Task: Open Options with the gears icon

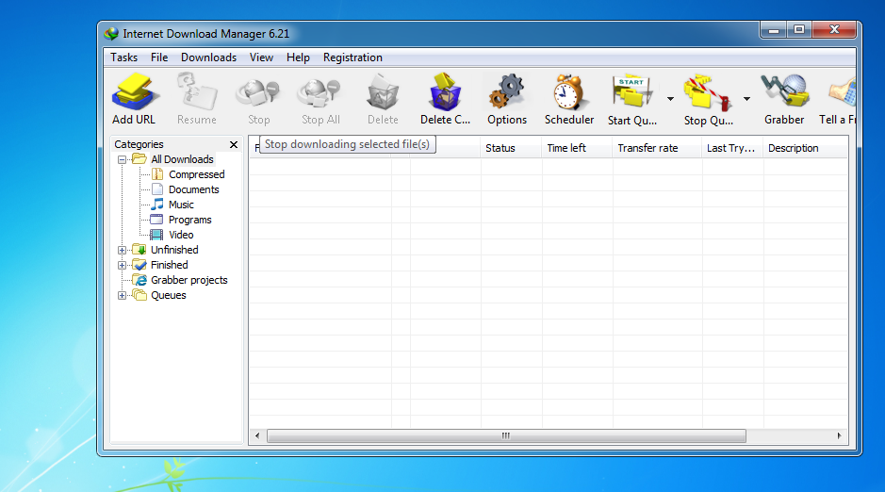Action: pyautogui.click(x=507, y=91)
